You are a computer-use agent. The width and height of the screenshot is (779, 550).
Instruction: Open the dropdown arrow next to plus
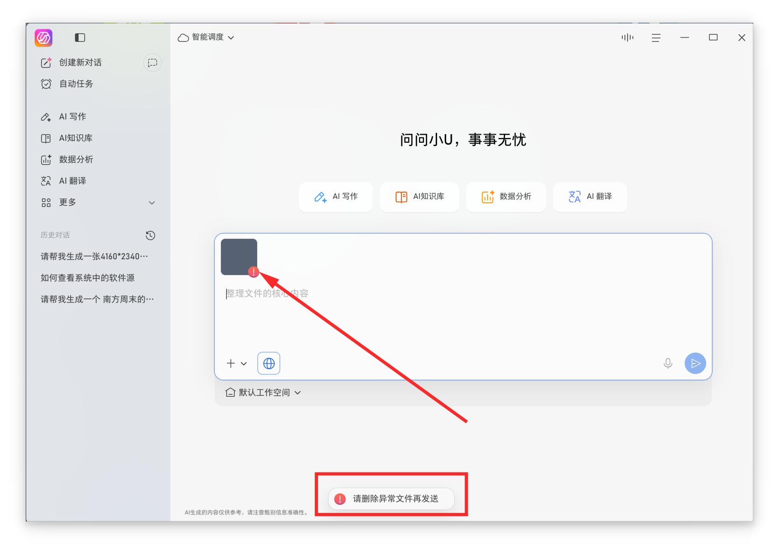coord(244,363)
